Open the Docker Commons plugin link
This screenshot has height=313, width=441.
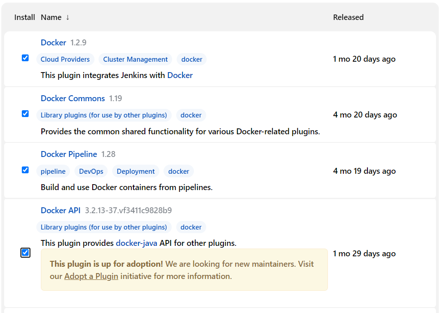73,98
